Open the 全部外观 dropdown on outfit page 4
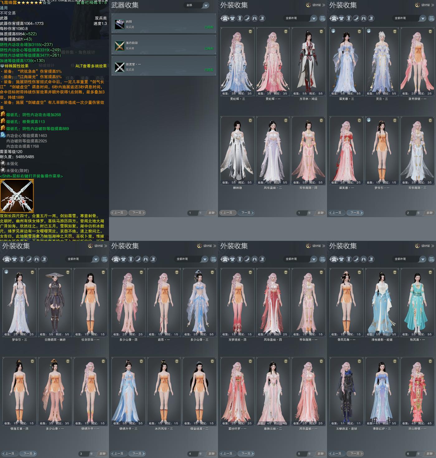The height and width of the screenshot is (458, 436). pyautogui.click(x=192, y=259)
